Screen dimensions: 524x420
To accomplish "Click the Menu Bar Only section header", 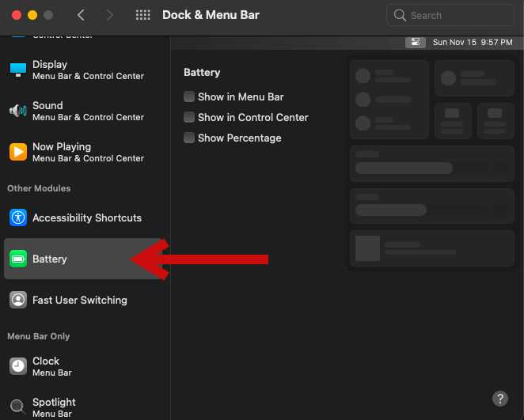I will [x=39, y=336].
